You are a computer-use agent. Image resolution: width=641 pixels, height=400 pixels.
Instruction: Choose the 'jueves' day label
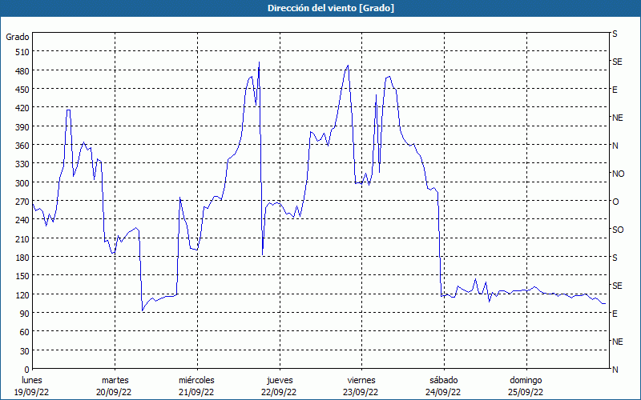[280, 380]
